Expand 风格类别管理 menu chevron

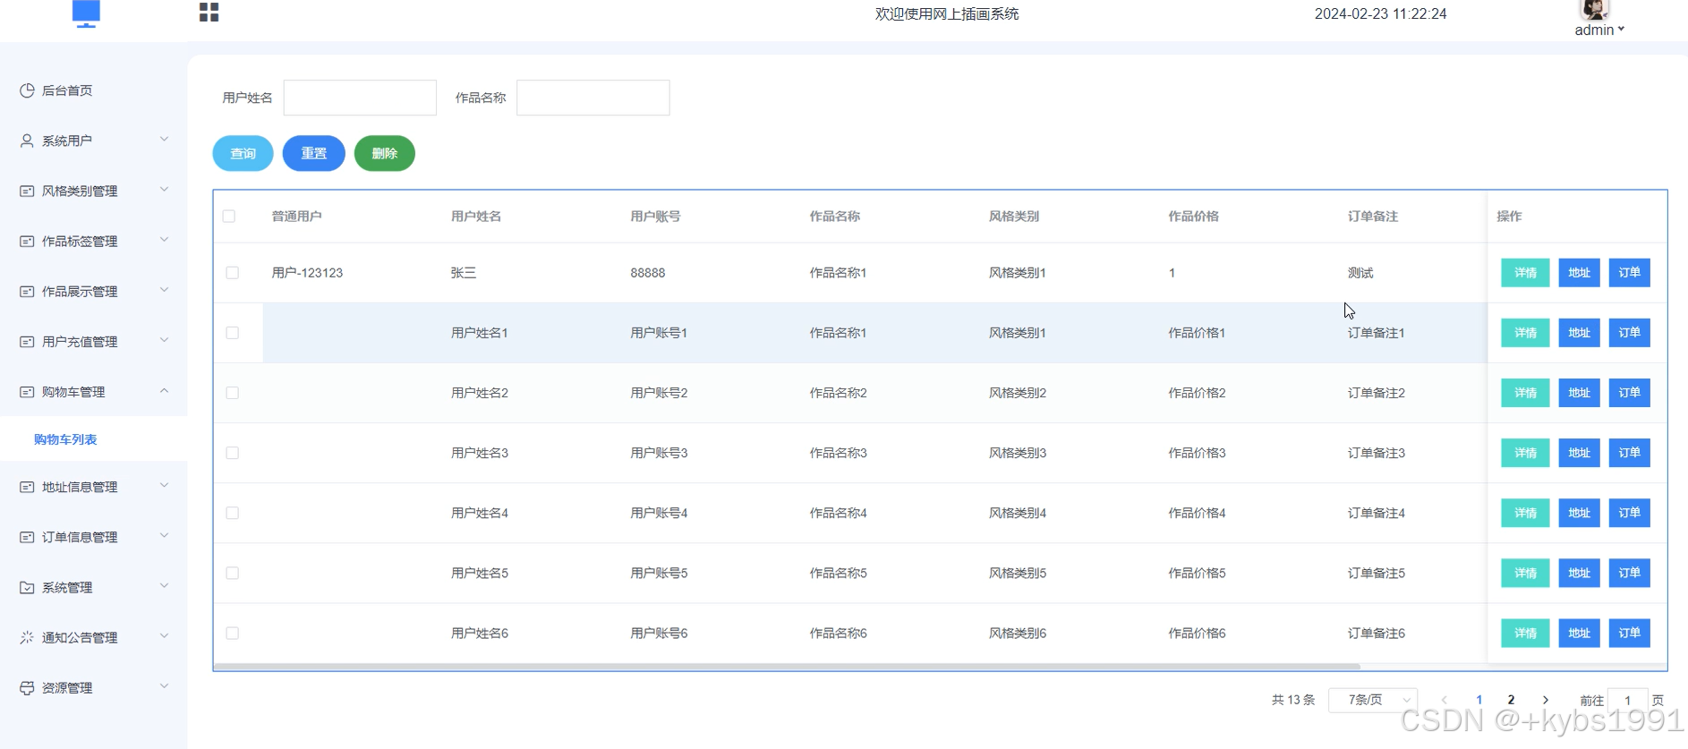(164, 189)
